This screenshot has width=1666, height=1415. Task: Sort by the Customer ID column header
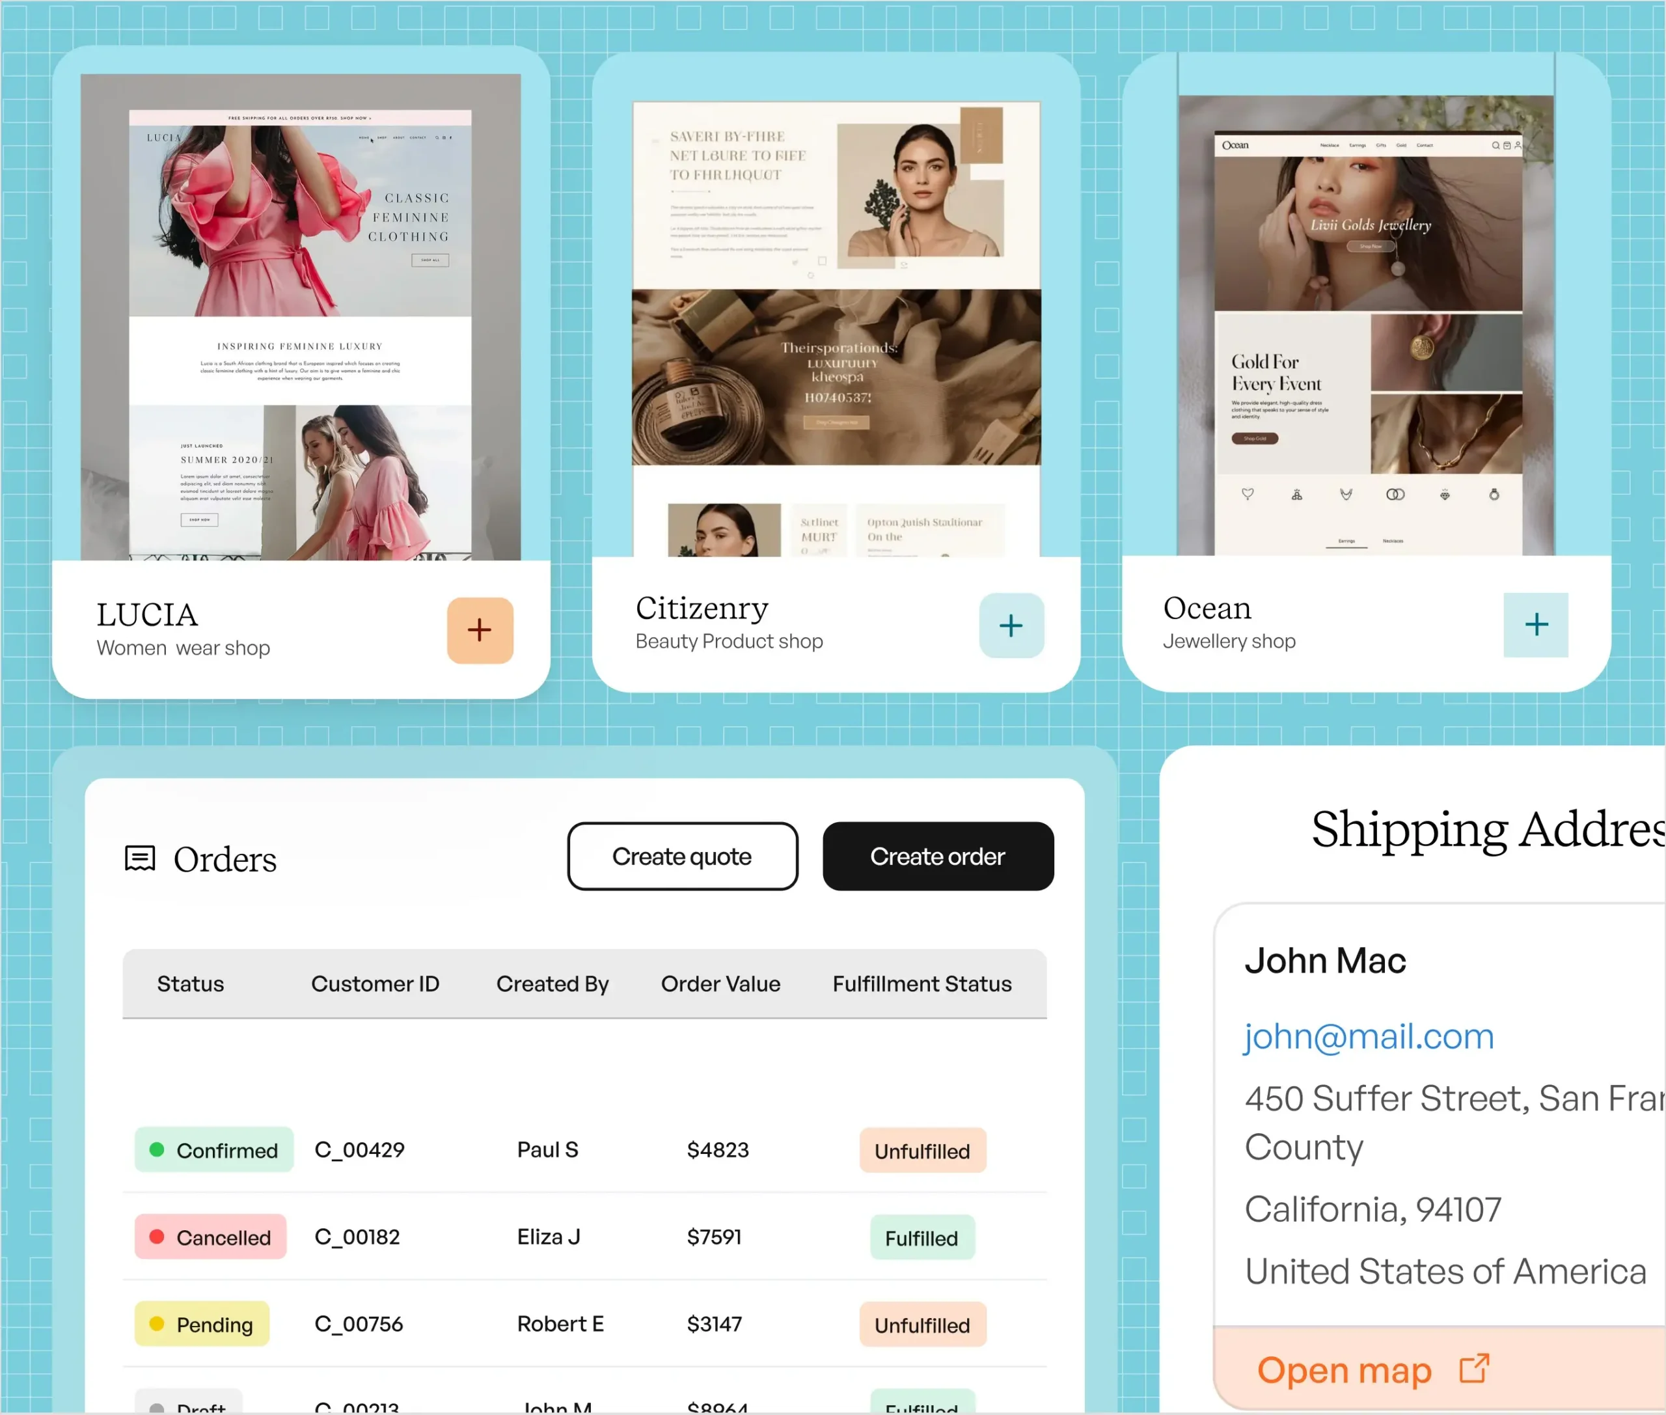(376, 984)
